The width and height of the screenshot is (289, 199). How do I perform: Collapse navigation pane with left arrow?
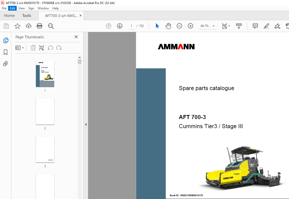click(86, 124)
